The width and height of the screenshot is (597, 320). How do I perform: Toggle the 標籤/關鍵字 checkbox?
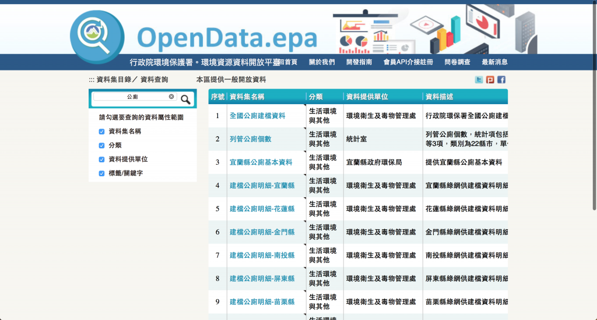101,173
